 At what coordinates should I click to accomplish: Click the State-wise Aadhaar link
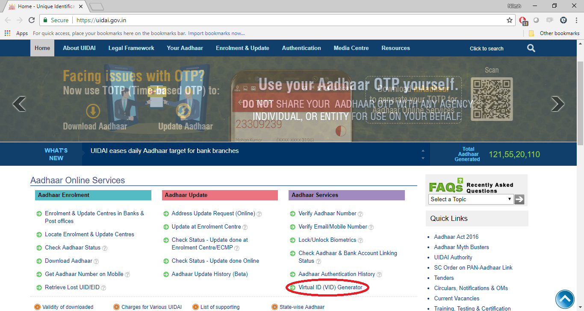[302, 307]
